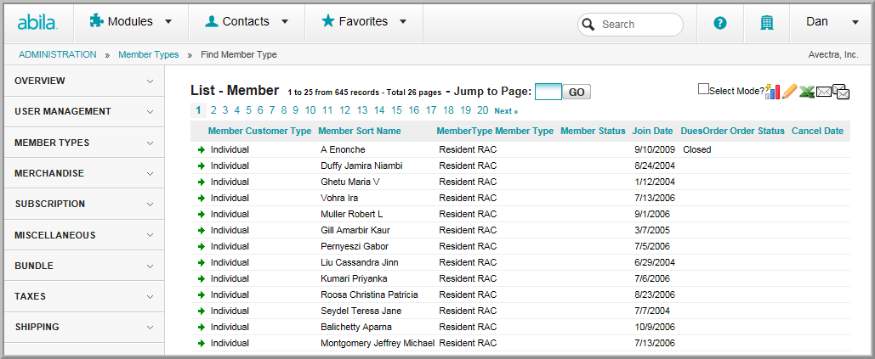The width and height of the screenshot is (875, 359).
Task: Click the pencil edit icon
Action: click(x=789, y=92)
